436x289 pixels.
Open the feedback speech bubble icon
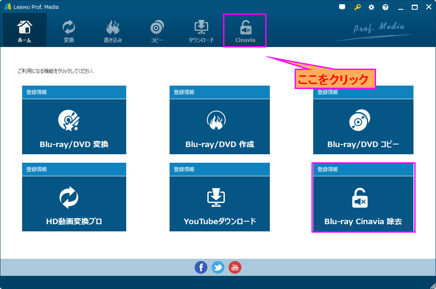point(342,7)
